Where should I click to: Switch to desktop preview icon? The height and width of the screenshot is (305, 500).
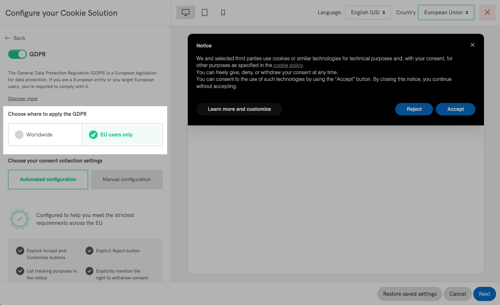pyautogui.click(x=186, y=12)
